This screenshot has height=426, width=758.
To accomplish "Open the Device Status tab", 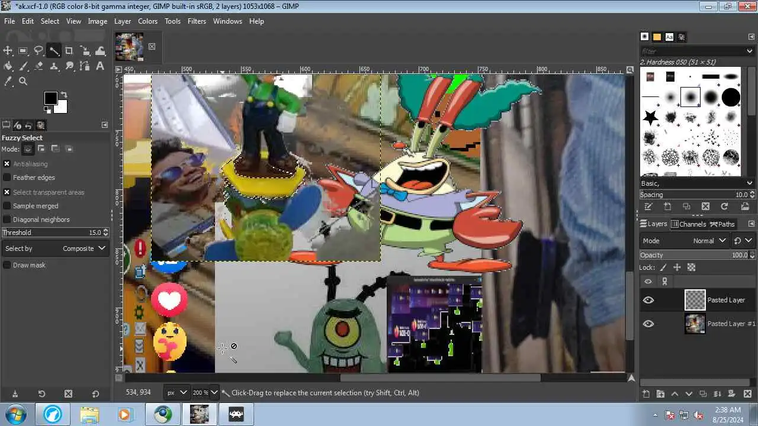I will 17,125.
